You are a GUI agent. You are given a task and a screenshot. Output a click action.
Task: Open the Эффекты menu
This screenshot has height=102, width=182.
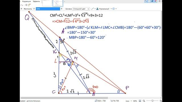pyautogui.click(x=36, y=1)
